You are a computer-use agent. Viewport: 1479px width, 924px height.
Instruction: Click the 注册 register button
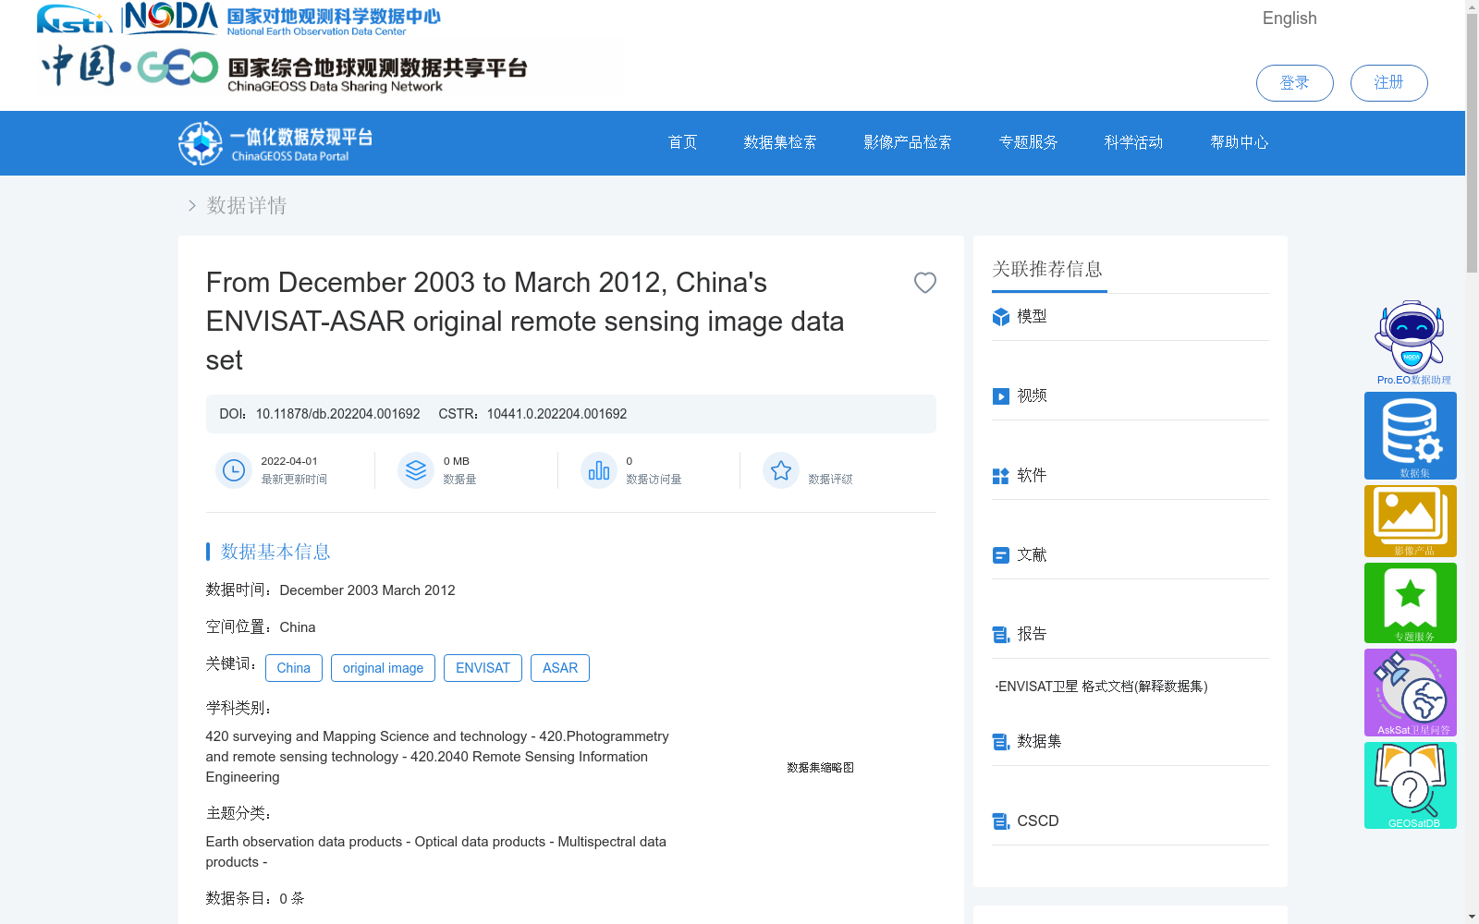click(1388, 83)
